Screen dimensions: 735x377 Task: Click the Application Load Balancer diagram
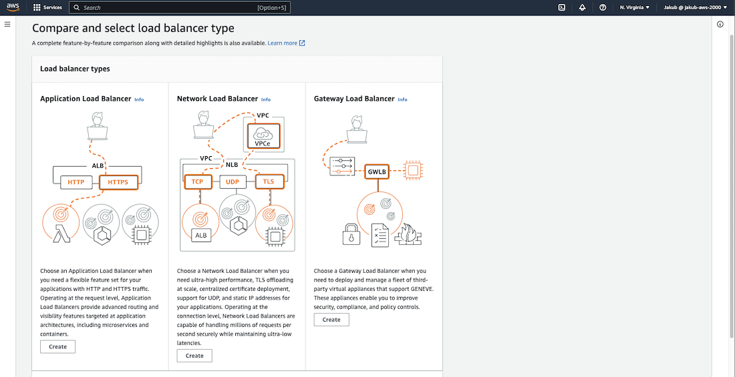coord(100,180)
